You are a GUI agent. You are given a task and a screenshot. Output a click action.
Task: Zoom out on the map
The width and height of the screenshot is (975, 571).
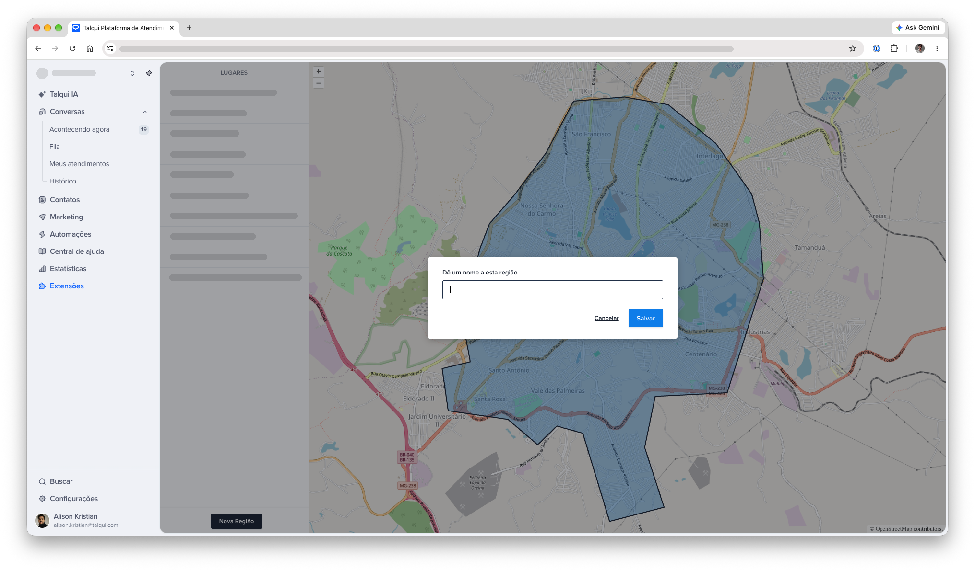[319, 83]
